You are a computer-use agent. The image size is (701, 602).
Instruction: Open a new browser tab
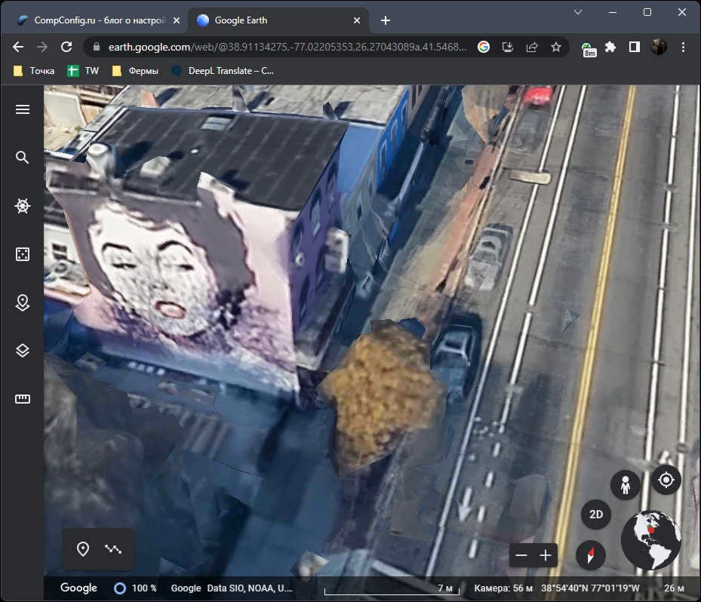coord(386,20)
